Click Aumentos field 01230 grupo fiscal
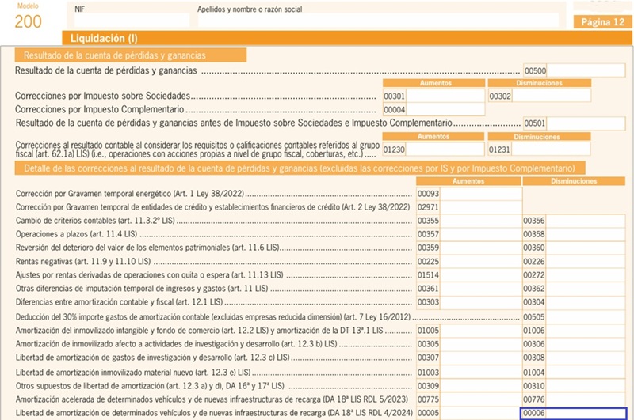 [445, 149]
